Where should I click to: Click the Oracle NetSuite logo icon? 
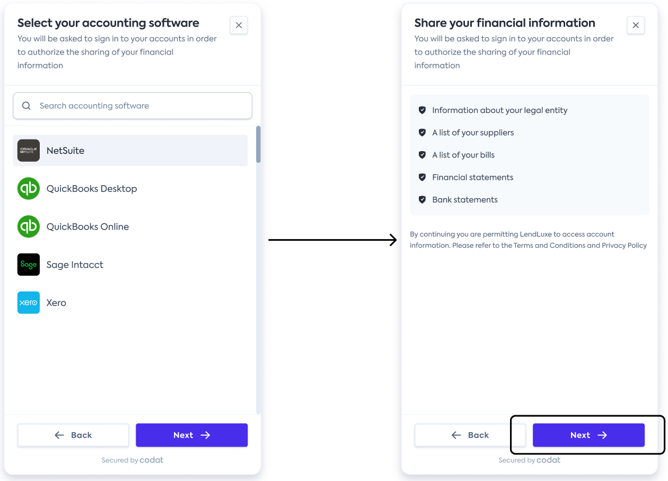point(29,151)
